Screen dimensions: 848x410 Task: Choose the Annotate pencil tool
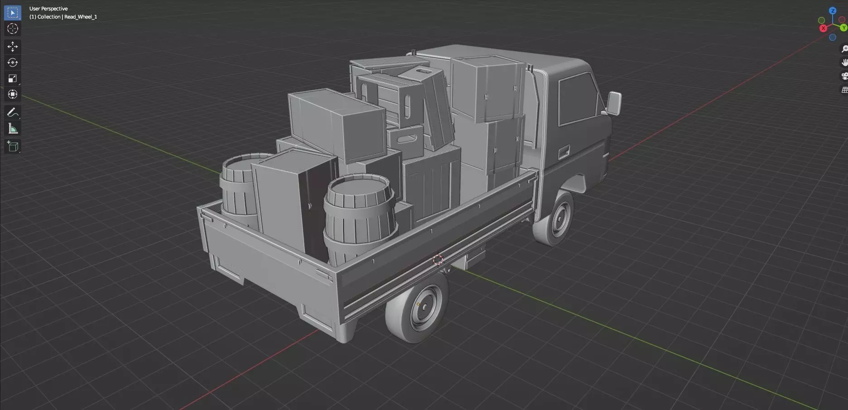[13, 112]
